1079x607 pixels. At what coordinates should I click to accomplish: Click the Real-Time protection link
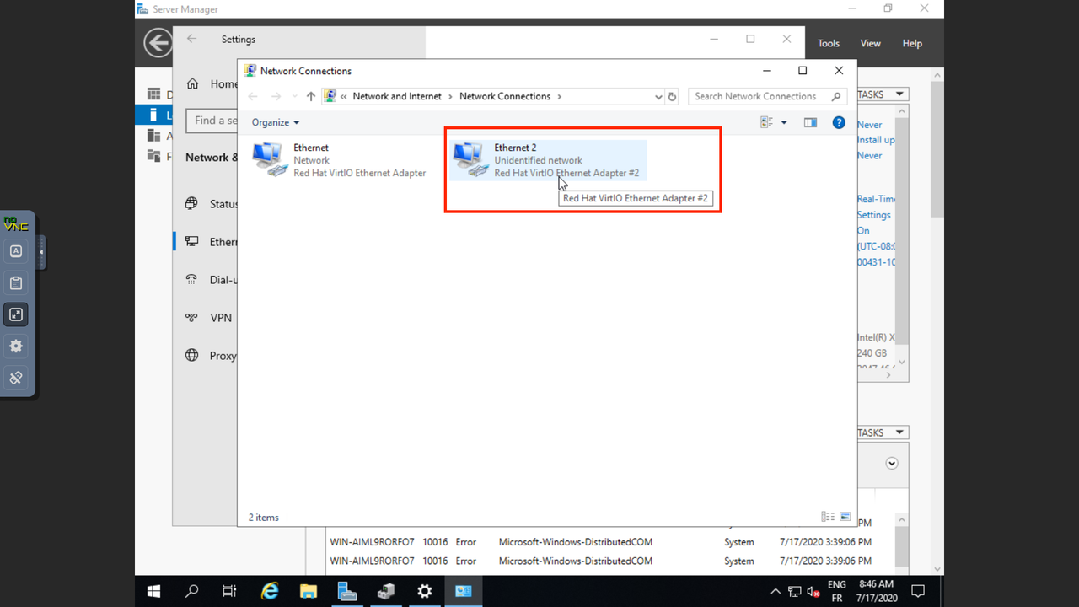(876, 199)
